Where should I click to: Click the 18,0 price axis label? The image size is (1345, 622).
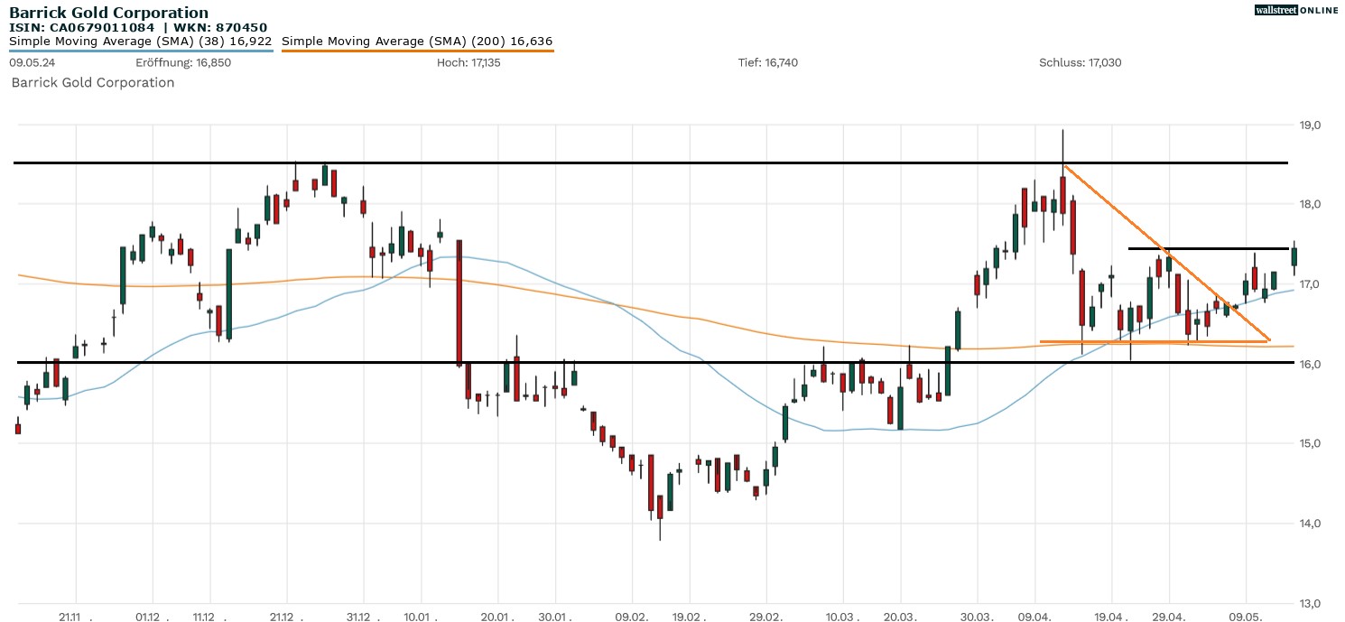(x=1308, y=204)
